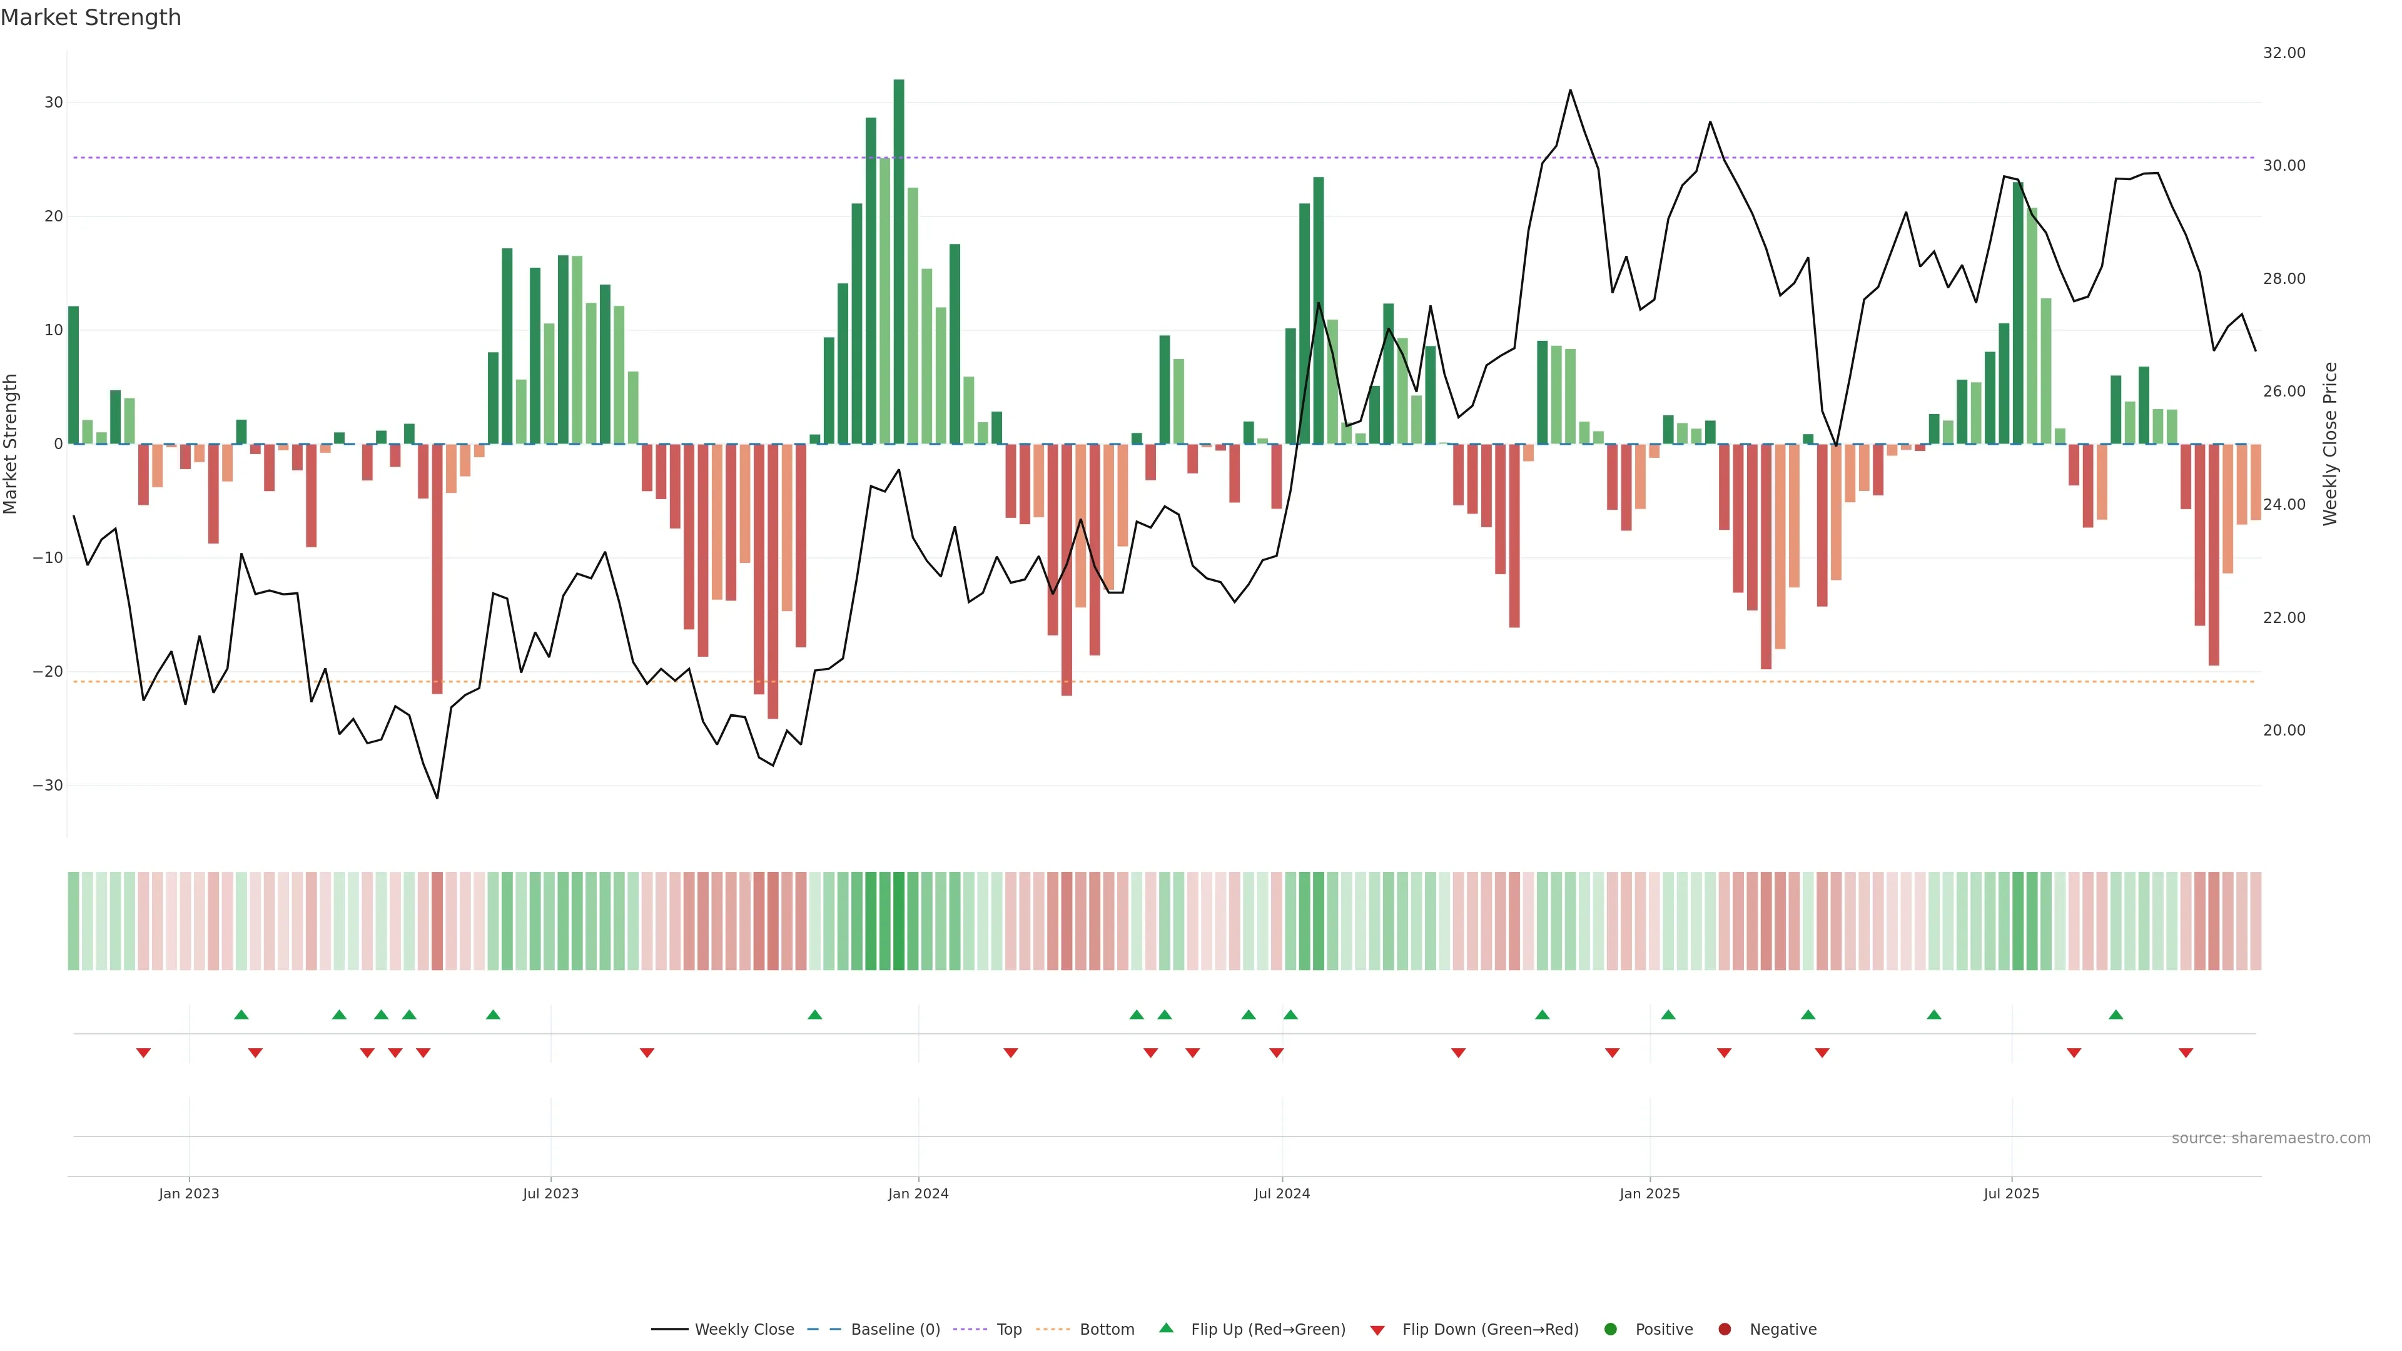Click the last green flip-up triangle after Jul 2025
Viewport: 2402px width, 1351px height.
pos(2116,1015)
